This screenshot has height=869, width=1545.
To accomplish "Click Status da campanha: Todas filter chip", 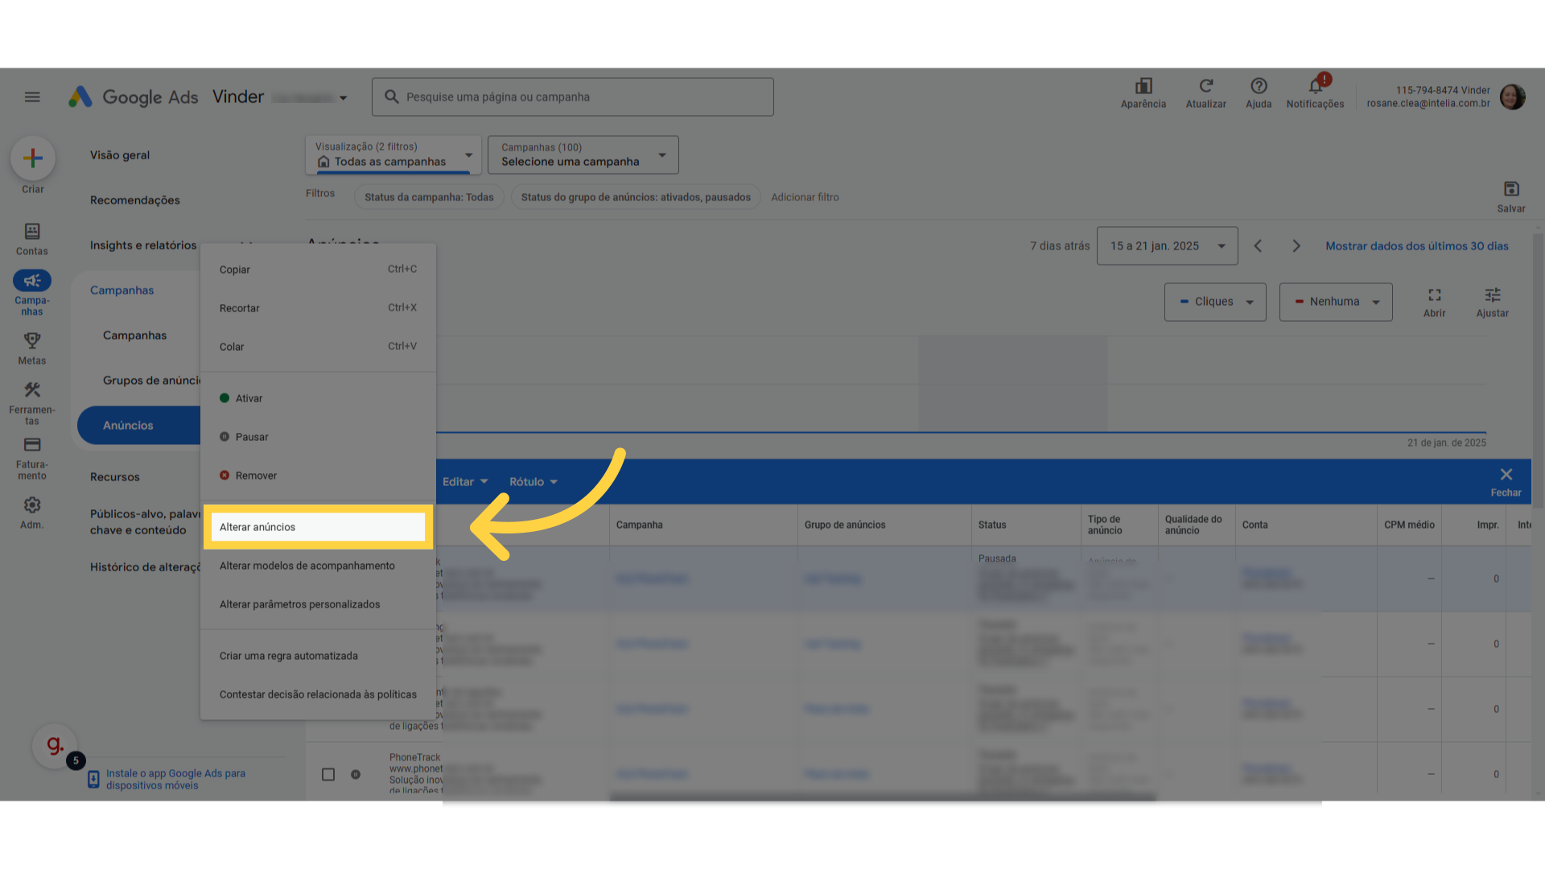I will [429, 197].
